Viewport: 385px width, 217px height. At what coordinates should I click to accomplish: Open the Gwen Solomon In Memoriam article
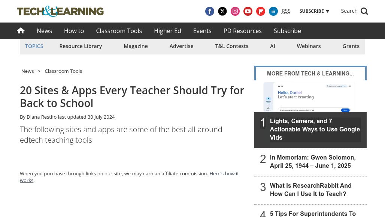pos(313,161)
